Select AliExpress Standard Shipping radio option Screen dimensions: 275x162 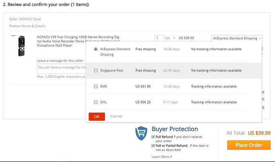[x=96, y=49]
